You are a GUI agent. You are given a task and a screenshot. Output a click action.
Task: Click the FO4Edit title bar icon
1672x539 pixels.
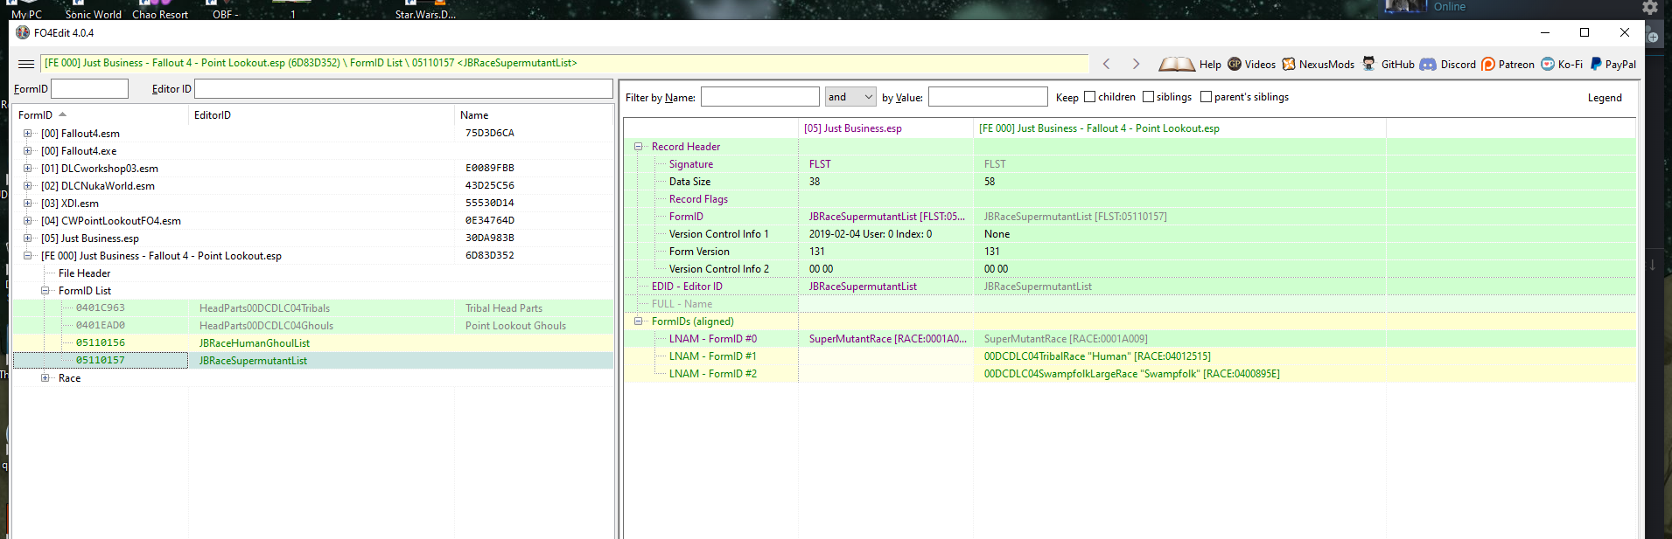coord(23,32)
